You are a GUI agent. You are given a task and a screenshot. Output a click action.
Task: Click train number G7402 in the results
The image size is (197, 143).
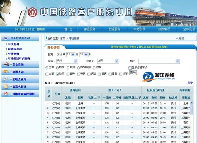pos(56,113)
